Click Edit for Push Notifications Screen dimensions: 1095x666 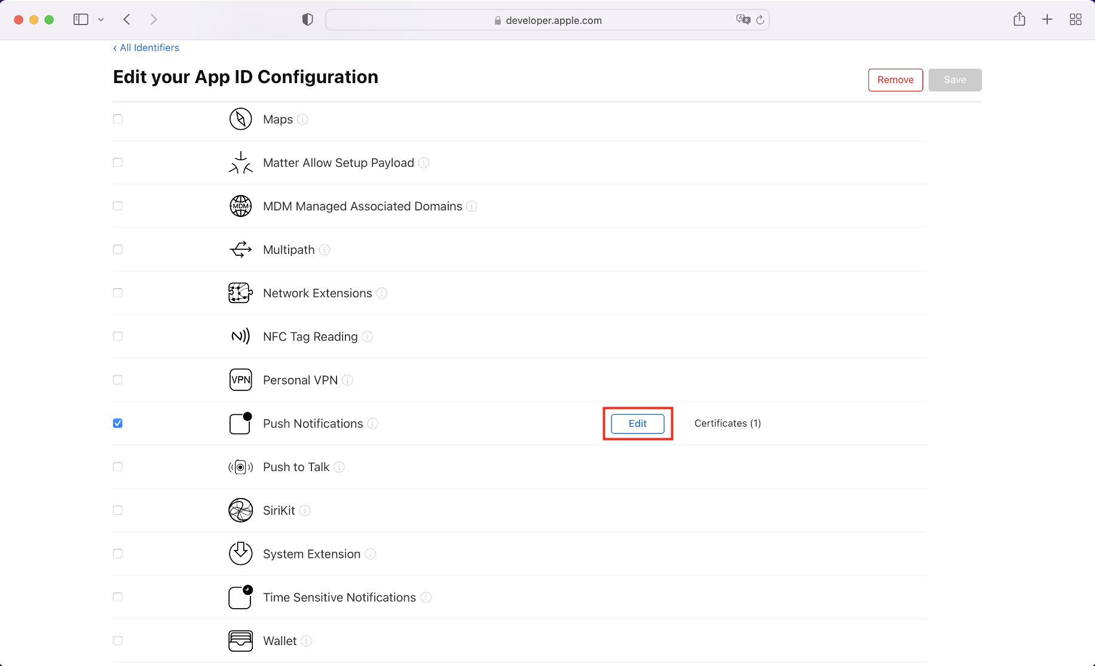(x=638, y=423)
